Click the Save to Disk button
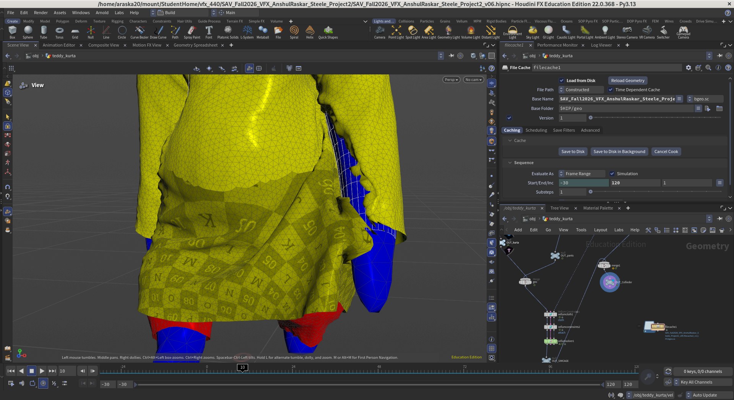 [573, 152]
